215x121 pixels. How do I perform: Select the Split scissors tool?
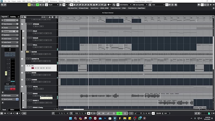tap(83, 5)
